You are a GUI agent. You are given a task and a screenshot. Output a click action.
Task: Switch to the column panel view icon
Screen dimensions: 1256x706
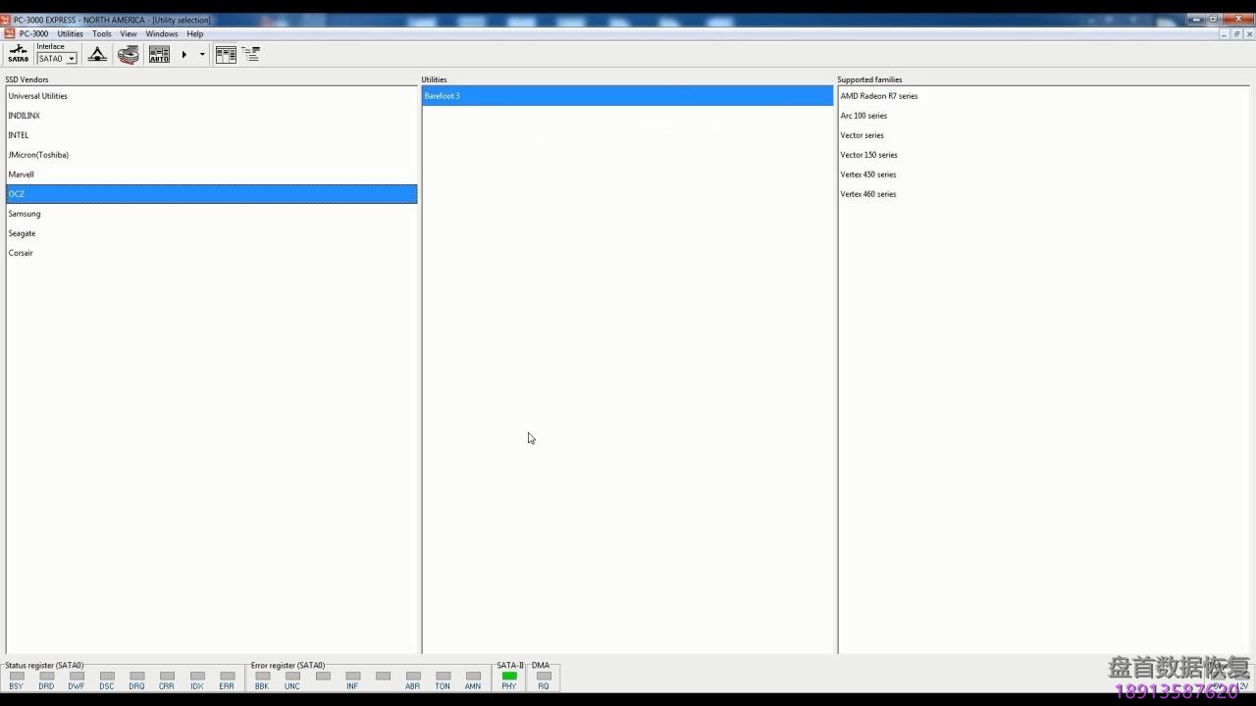[x=226, y=55]
